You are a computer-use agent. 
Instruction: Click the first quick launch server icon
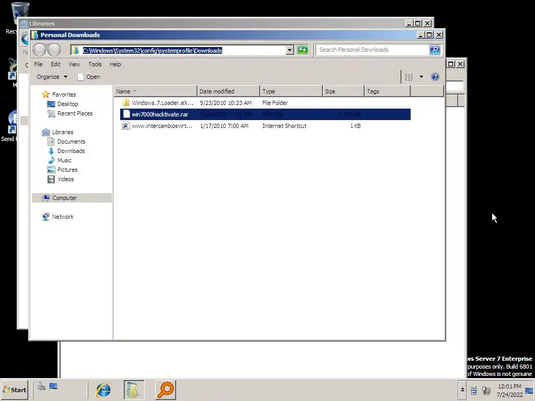click(x=41, y=386)
